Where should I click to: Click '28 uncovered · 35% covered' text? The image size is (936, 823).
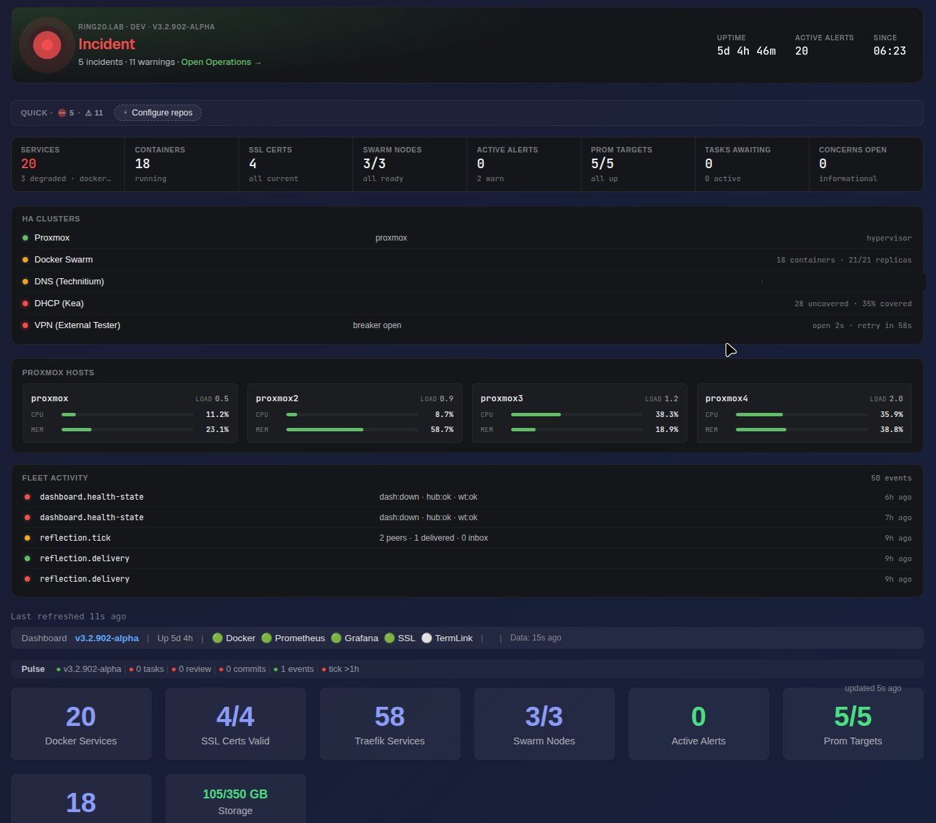pos(853,303)
